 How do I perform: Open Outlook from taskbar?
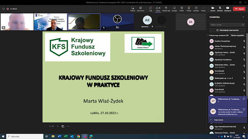point(72,136)
